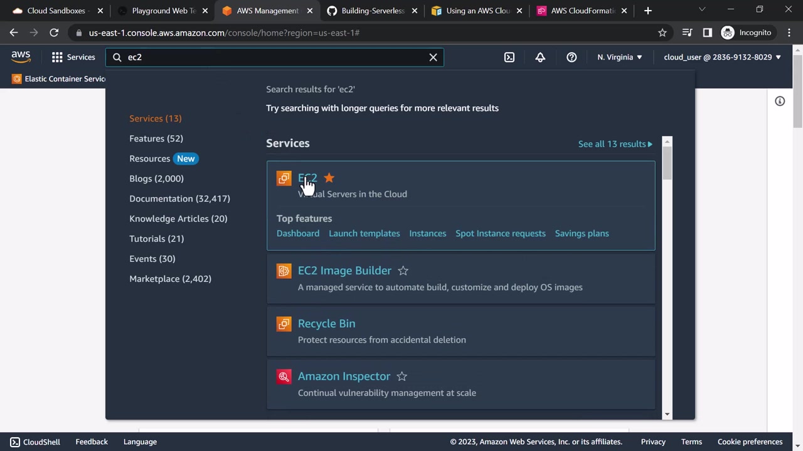Favorite Amazon Inspector with its star
Viewport: 803px width, 451px height.
click(x=401, y=376)
